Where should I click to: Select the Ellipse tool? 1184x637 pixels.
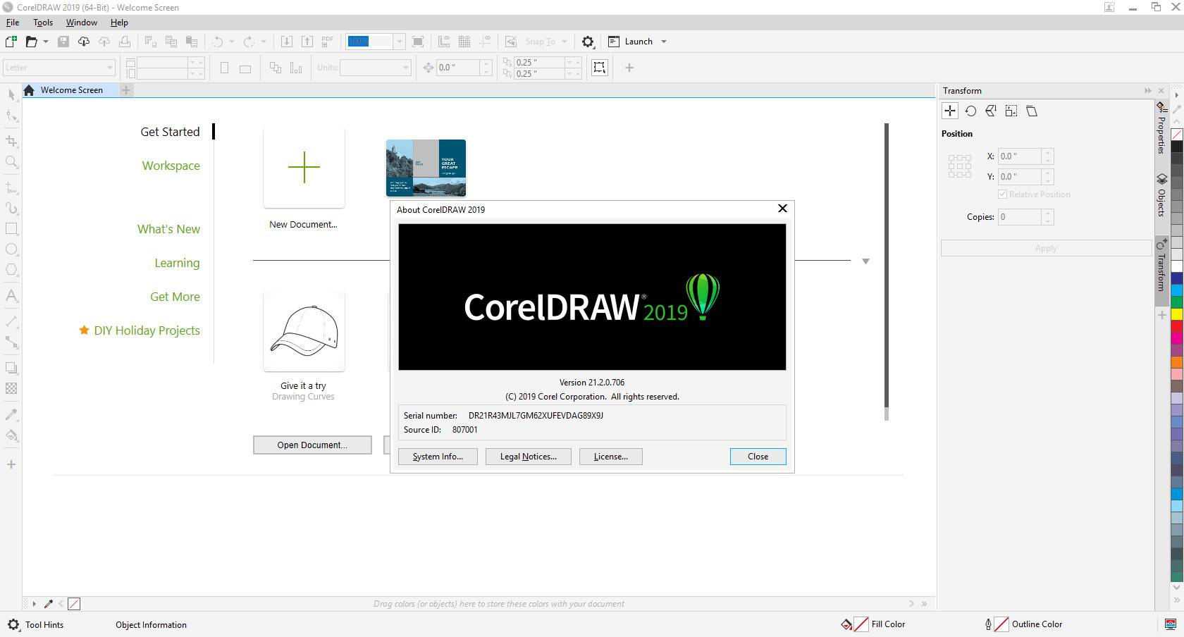(x=11, y=249)
